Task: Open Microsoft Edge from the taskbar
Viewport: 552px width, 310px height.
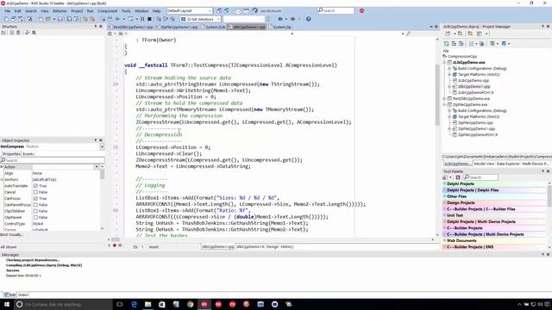Action: 134,304
